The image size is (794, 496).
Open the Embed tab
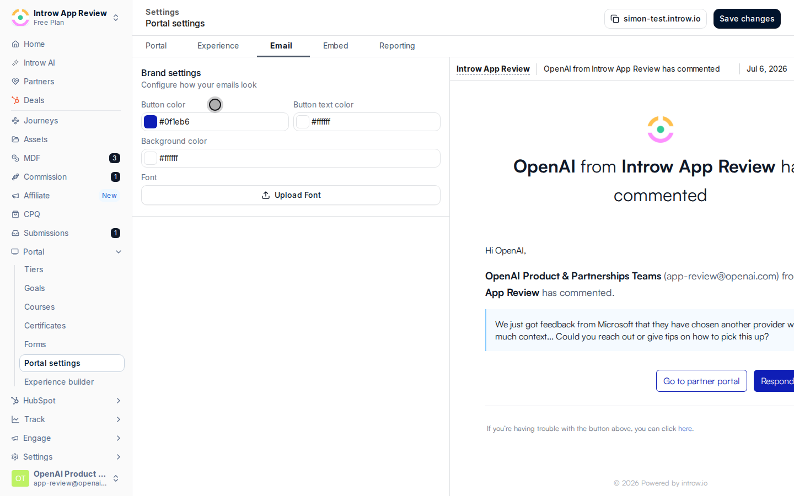pyautogui.click(x=335, y=46)
